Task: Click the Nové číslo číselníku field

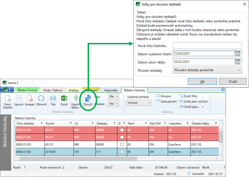Action: (207, 45)
